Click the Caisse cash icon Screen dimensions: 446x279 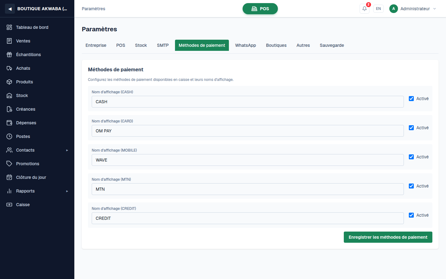pos(9,205)
